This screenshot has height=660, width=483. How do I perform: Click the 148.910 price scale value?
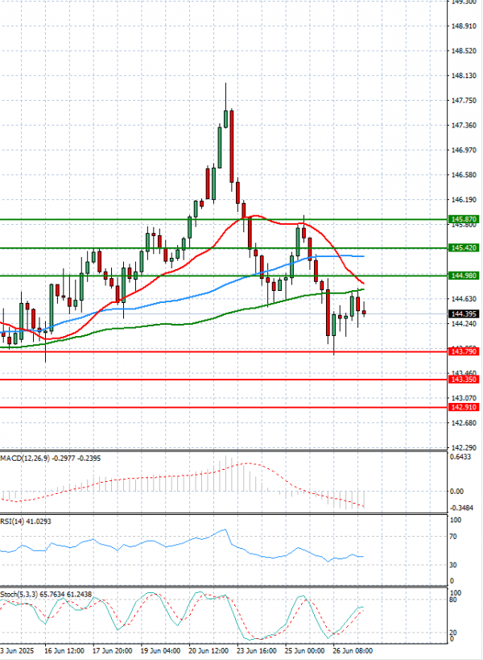pyautogui.click(x=464, y=26)
